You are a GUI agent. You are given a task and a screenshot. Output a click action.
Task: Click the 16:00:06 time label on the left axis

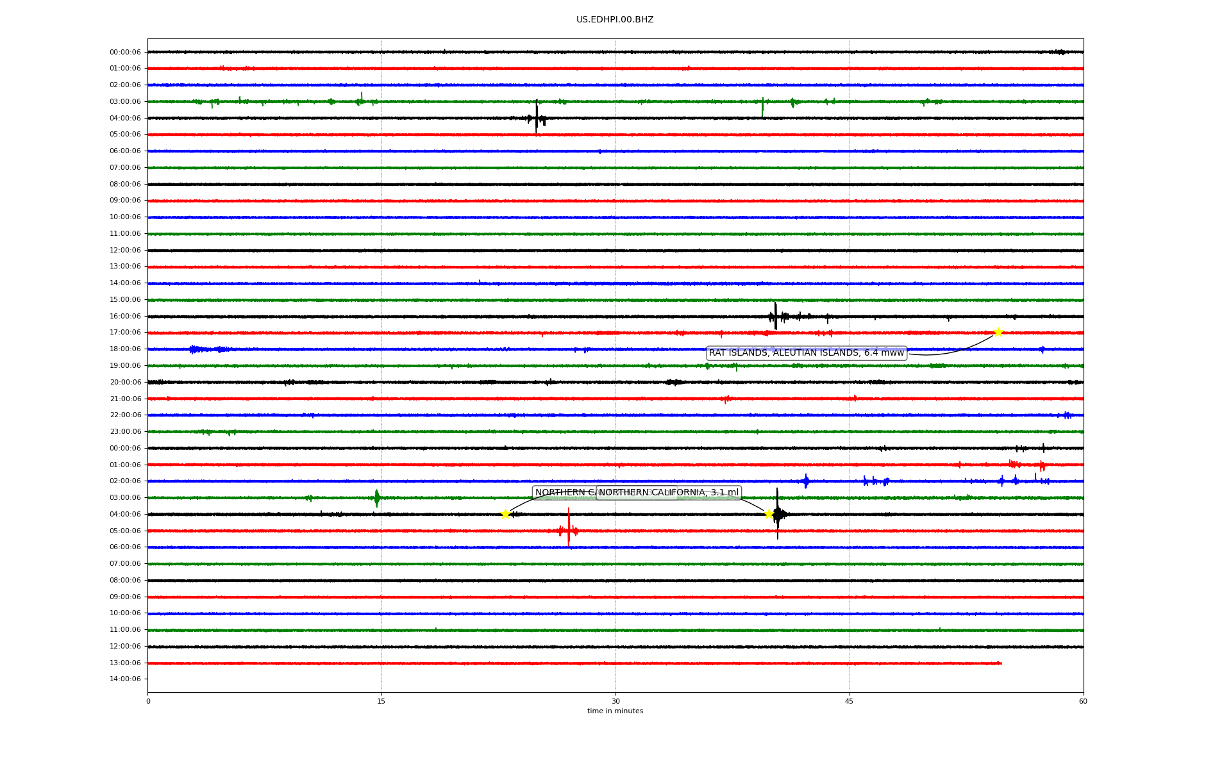pos(125,316)
